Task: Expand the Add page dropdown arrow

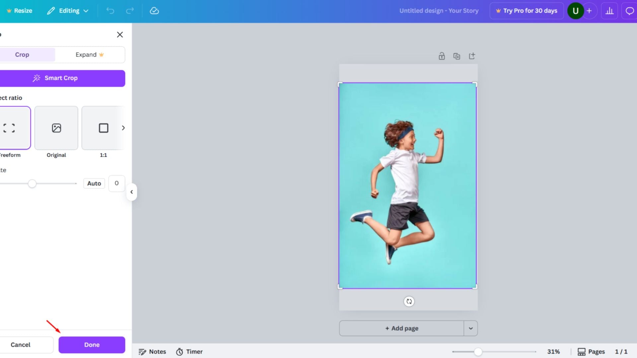Action: click(470, 328)
